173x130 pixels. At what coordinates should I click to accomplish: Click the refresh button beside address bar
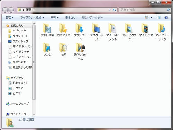pos(115,10)
